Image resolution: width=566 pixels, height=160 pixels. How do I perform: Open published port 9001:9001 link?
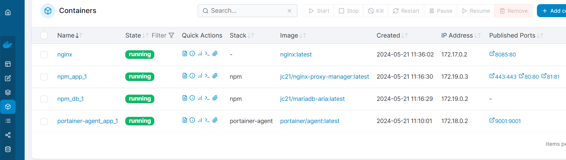click(505, 121)
